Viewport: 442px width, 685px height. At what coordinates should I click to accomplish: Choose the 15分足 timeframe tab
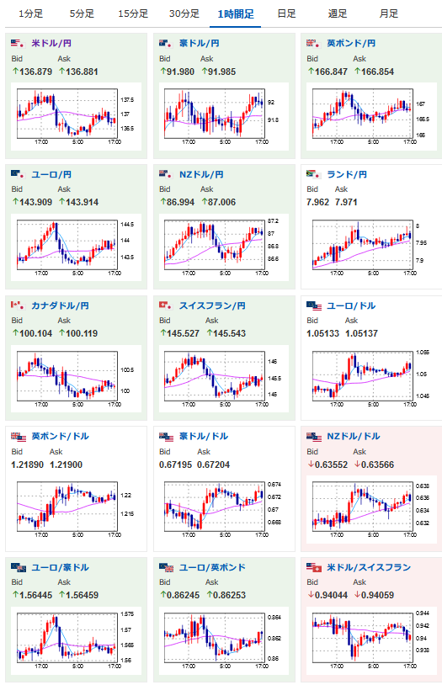click(x=133, y=14)
